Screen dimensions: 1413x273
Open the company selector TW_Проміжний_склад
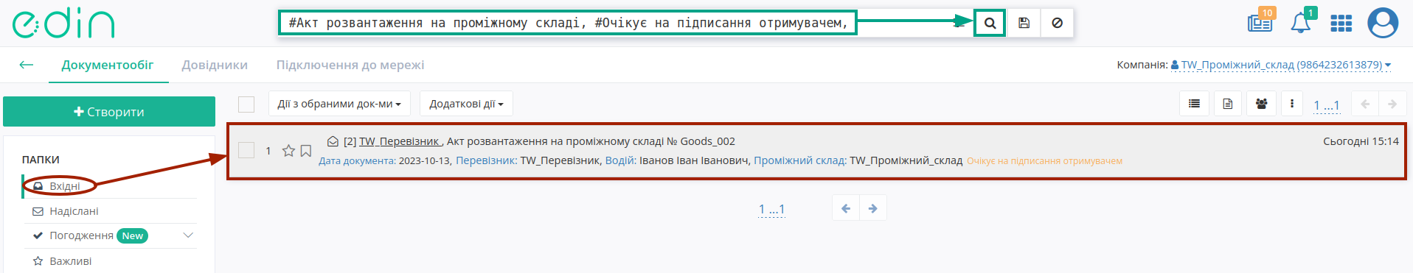coord(1281,65)
